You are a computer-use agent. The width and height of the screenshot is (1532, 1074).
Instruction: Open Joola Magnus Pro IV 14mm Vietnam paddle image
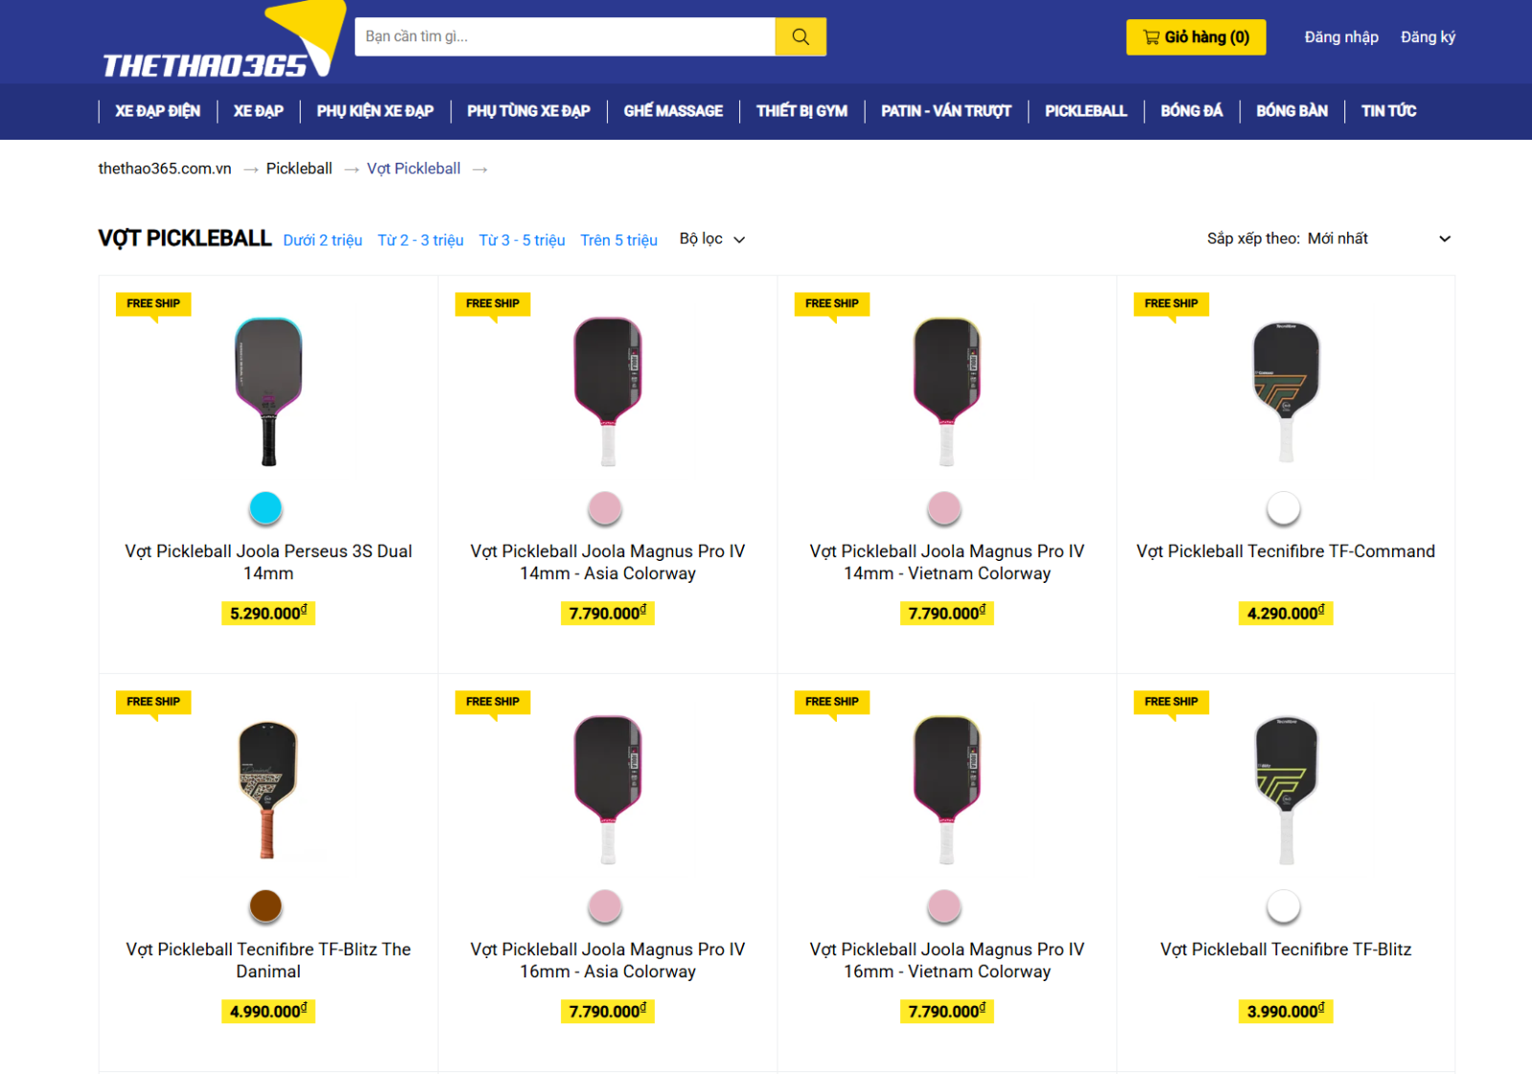pos(946,392)
